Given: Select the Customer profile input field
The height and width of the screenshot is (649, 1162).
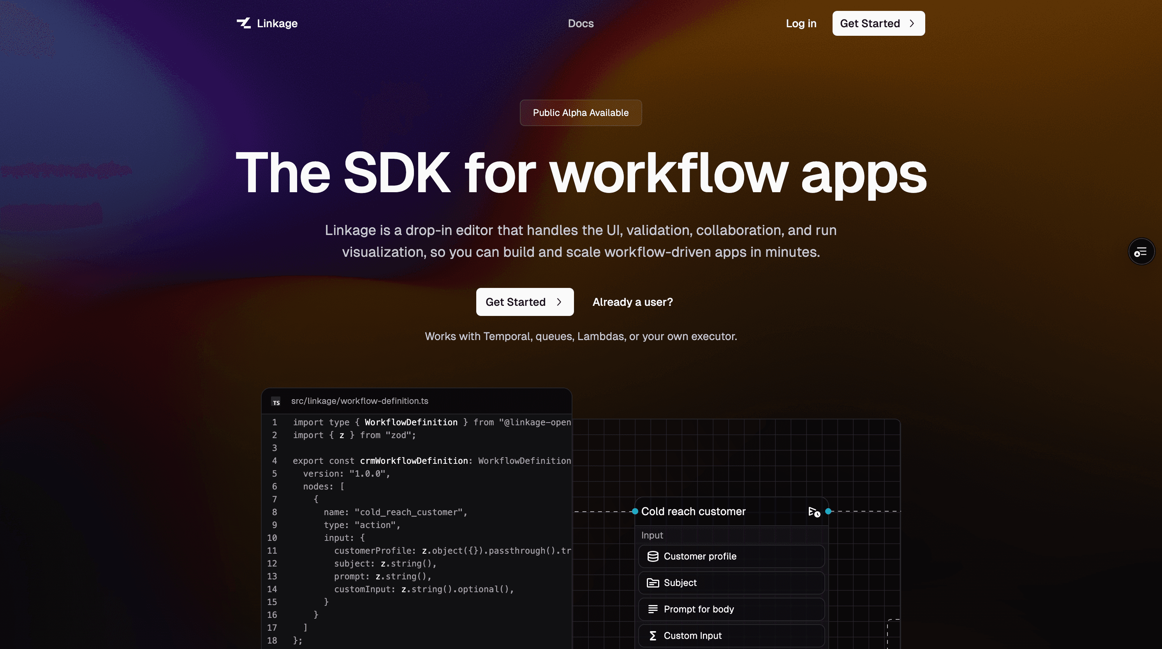Looking at the screenshot, I should point(731,557).
